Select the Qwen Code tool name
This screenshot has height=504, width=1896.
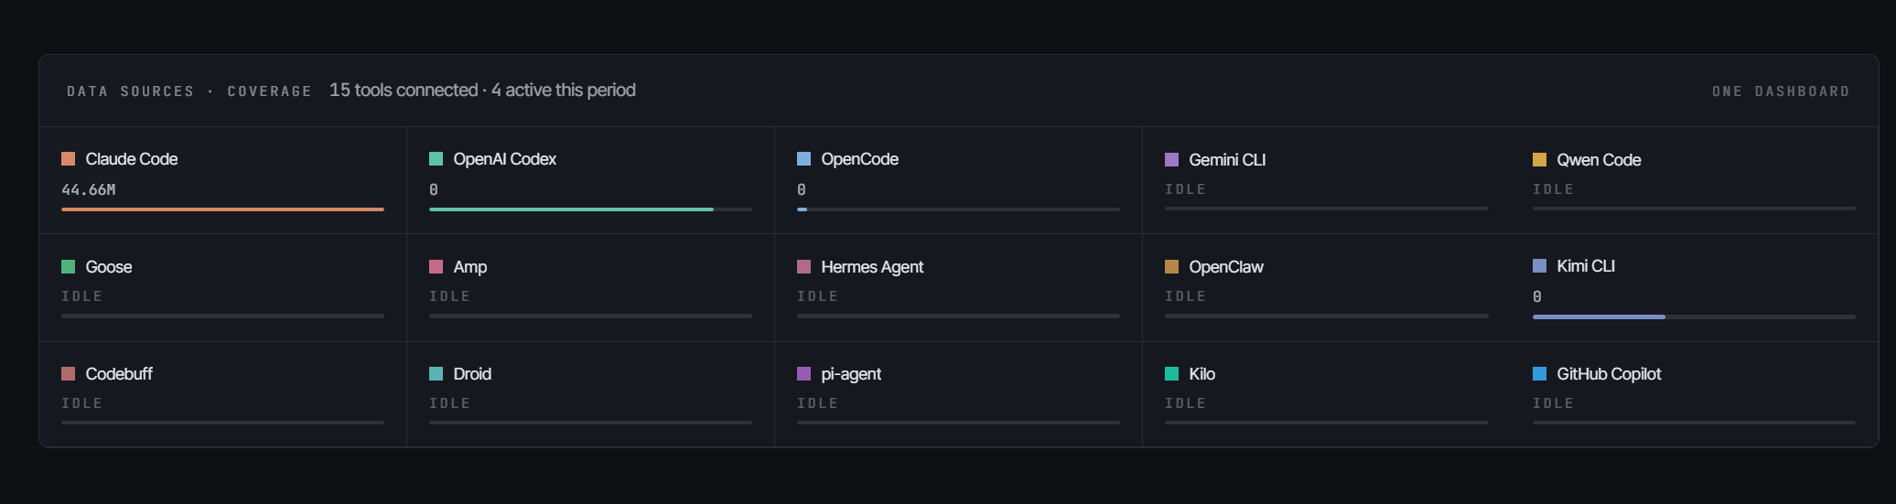1599,160
